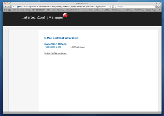Click the Collection Code label

tap(53, 47)
